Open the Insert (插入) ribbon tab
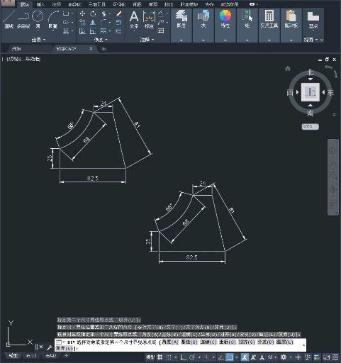 coord(40,4)
